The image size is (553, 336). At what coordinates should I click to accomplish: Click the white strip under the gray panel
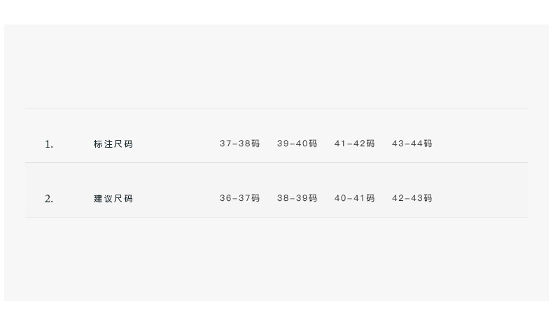[276, 318]
